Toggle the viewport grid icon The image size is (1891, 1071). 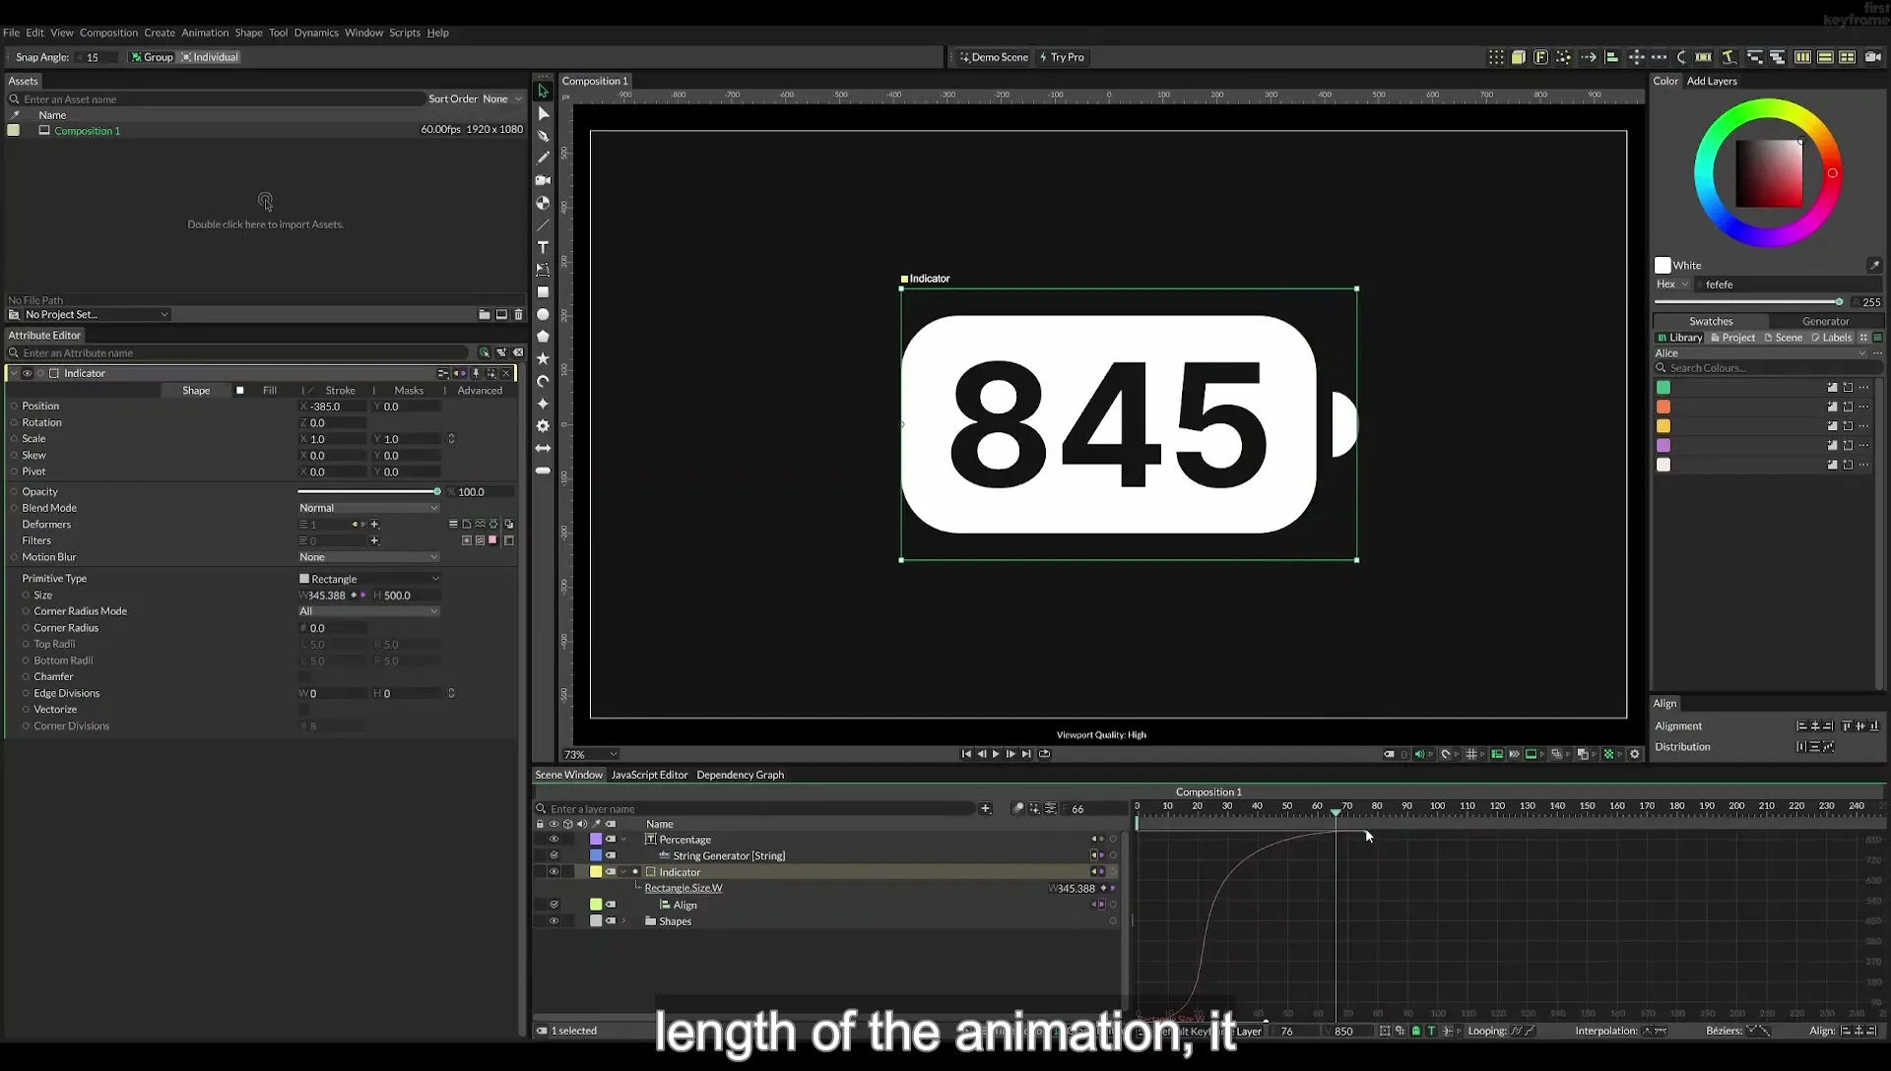(x=1471, y=755)
